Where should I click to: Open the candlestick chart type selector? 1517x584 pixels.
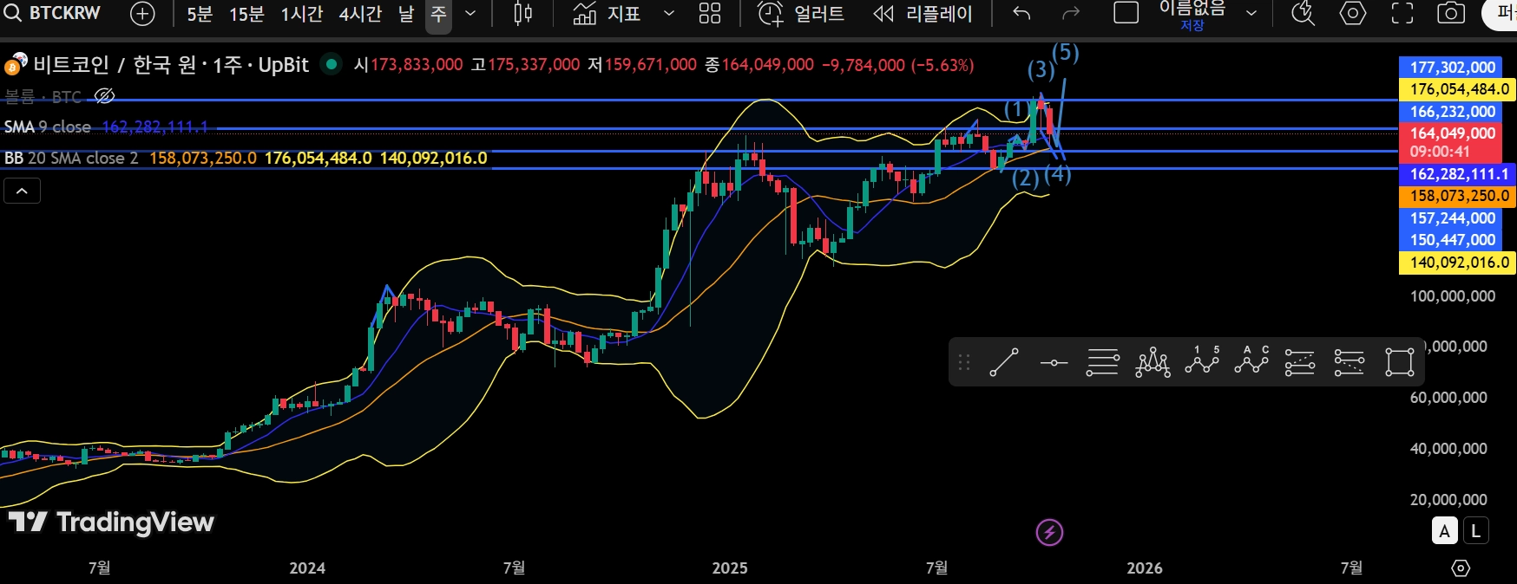pos(523,14)
